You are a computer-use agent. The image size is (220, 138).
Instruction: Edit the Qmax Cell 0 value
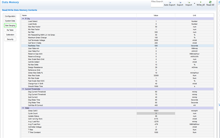click(x=156, y=111)
